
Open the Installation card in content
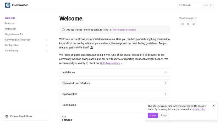click(114, 72)
